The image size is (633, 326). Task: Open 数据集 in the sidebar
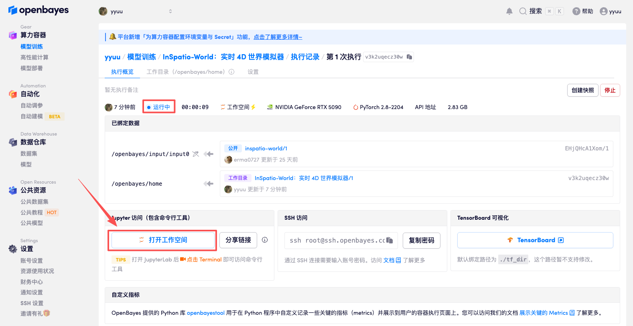29,154
